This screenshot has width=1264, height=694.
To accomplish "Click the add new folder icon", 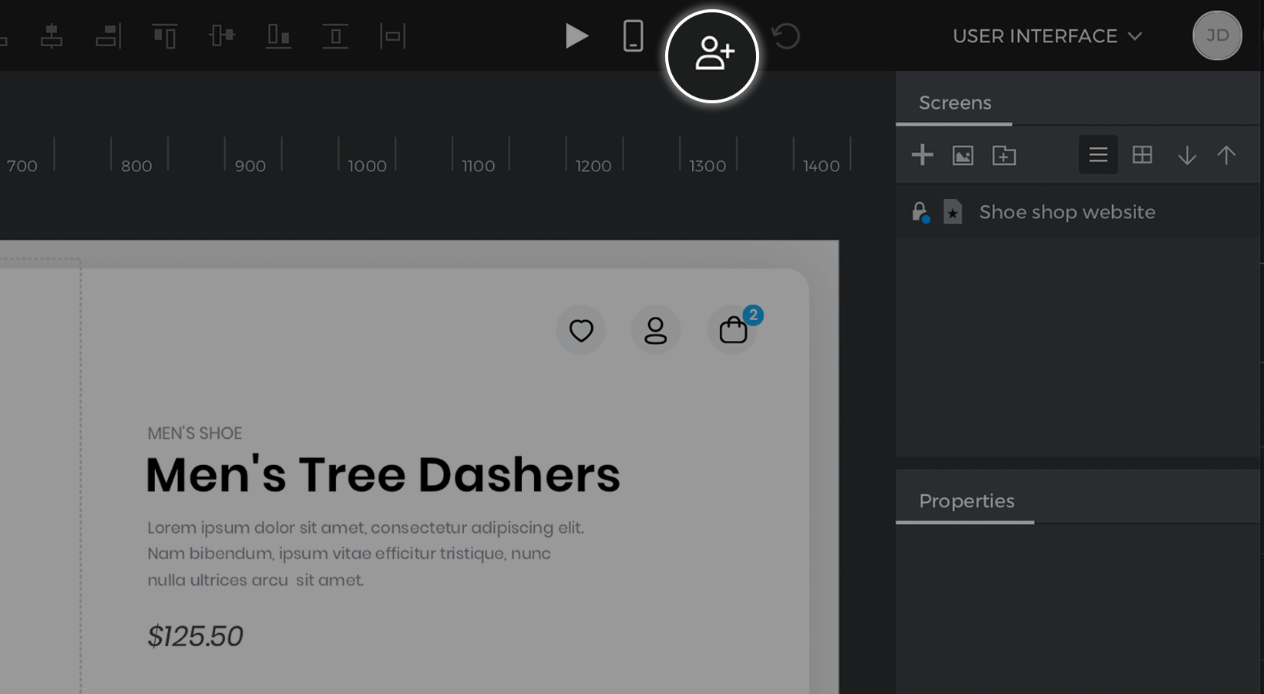I will (1004, 155).
